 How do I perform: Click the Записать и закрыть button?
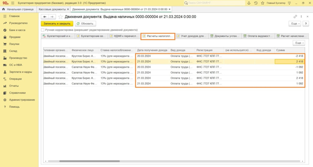pos(57,23)
